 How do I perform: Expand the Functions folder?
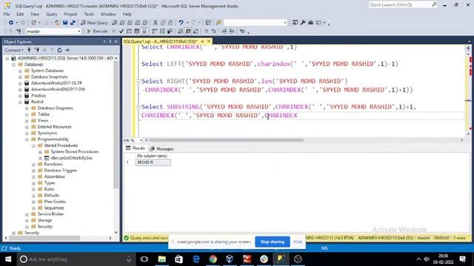pyautogui.click(x=33, y=164)
